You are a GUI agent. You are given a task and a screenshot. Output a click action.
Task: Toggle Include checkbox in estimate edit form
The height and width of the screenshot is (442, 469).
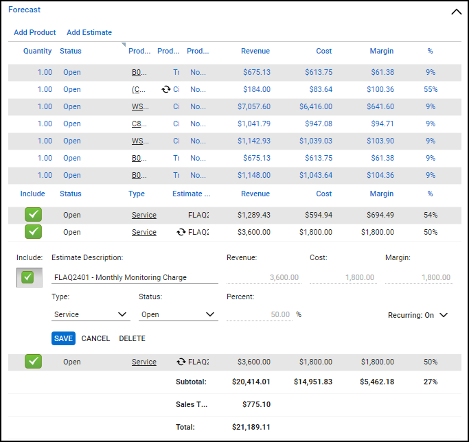27,277
